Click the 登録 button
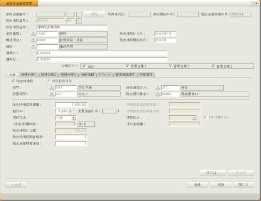The height and width of the screenshot is (201, 261). pos(198,184)
